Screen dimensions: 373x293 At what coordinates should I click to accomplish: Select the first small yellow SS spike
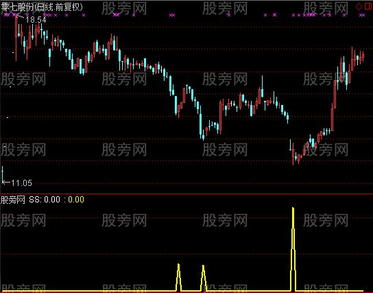[x=178, y=277]
